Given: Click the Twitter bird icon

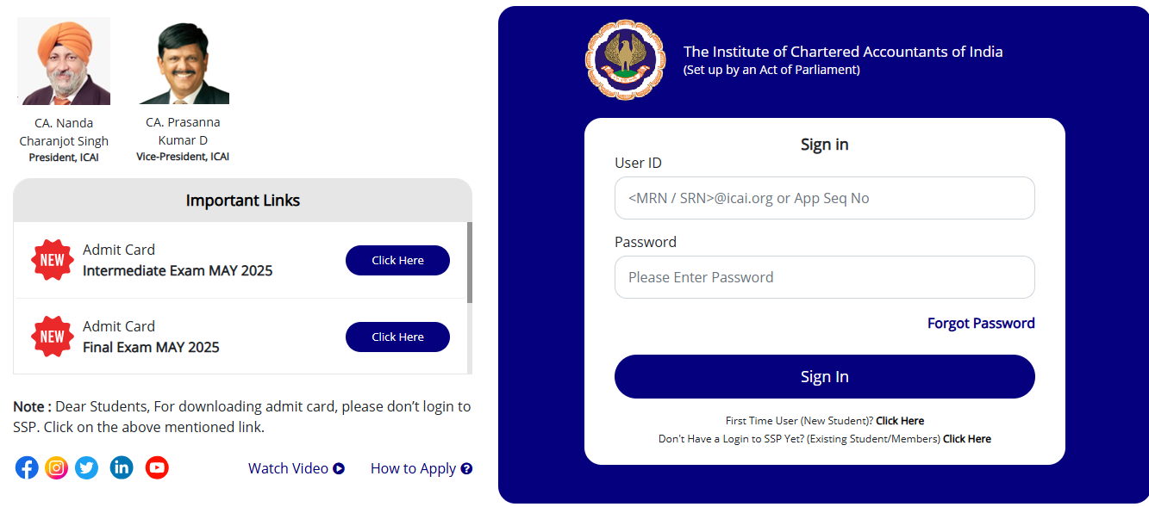Looking at the screenshot, I should click(86, 467).
